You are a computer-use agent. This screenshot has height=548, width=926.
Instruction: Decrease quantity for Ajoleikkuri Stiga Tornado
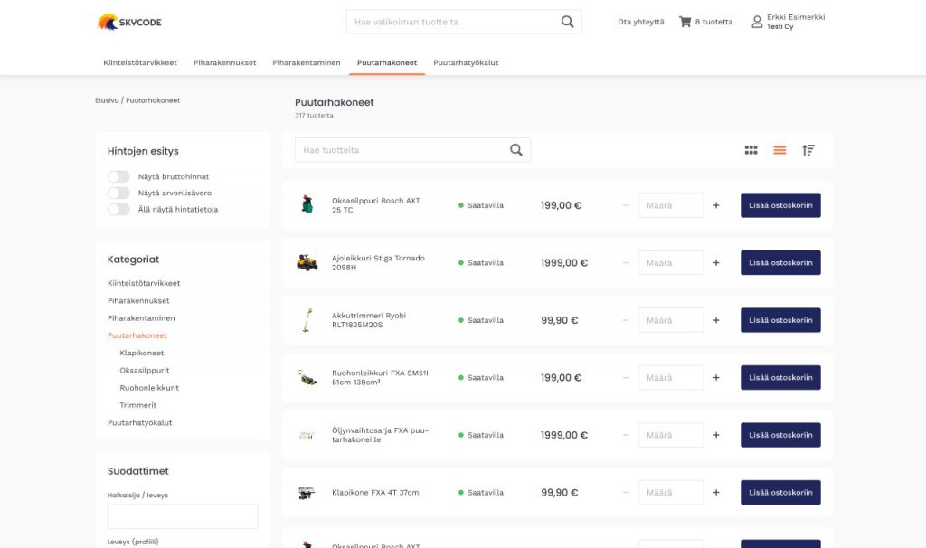[626, 263]
